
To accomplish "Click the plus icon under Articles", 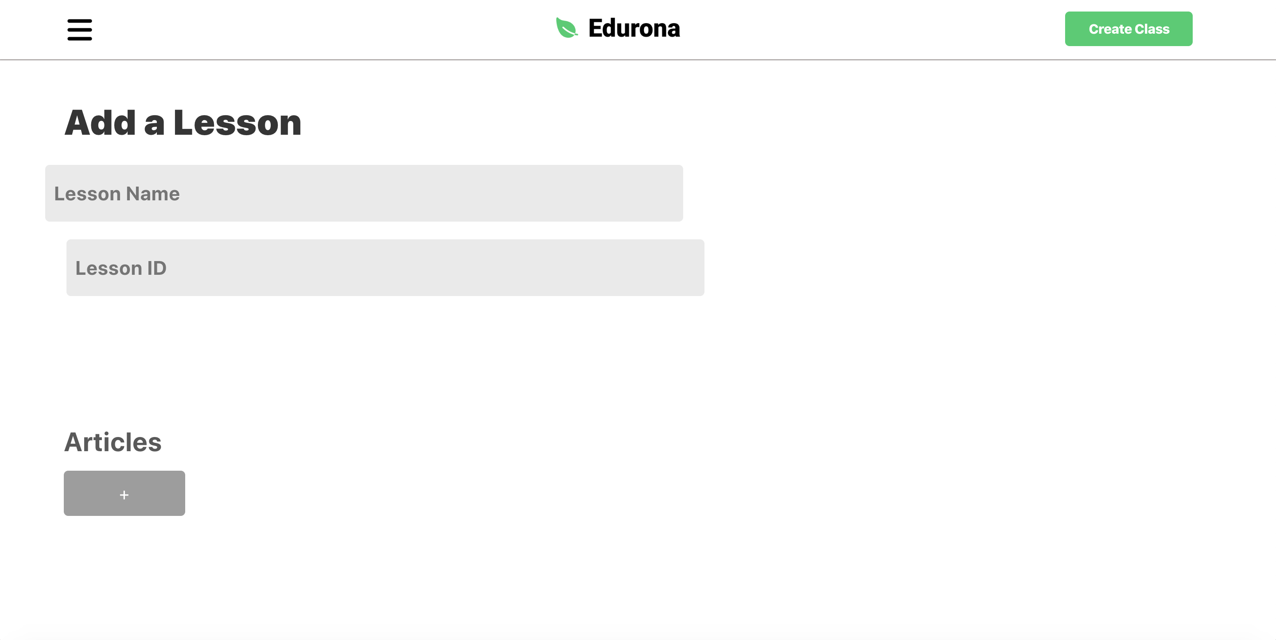I will pos(124,495).
